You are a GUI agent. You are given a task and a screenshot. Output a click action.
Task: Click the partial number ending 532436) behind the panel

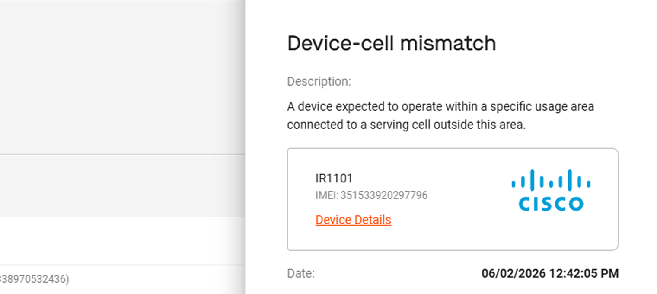coord(34,279)
